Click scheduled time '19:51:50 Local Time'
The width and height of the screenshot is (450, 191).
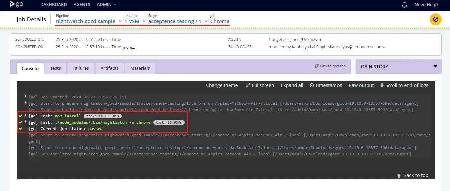pos(100,39)
